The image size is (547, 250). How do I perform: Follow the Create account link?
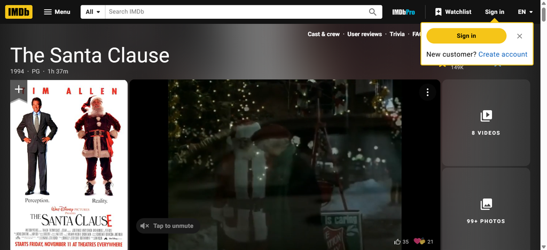503,54
